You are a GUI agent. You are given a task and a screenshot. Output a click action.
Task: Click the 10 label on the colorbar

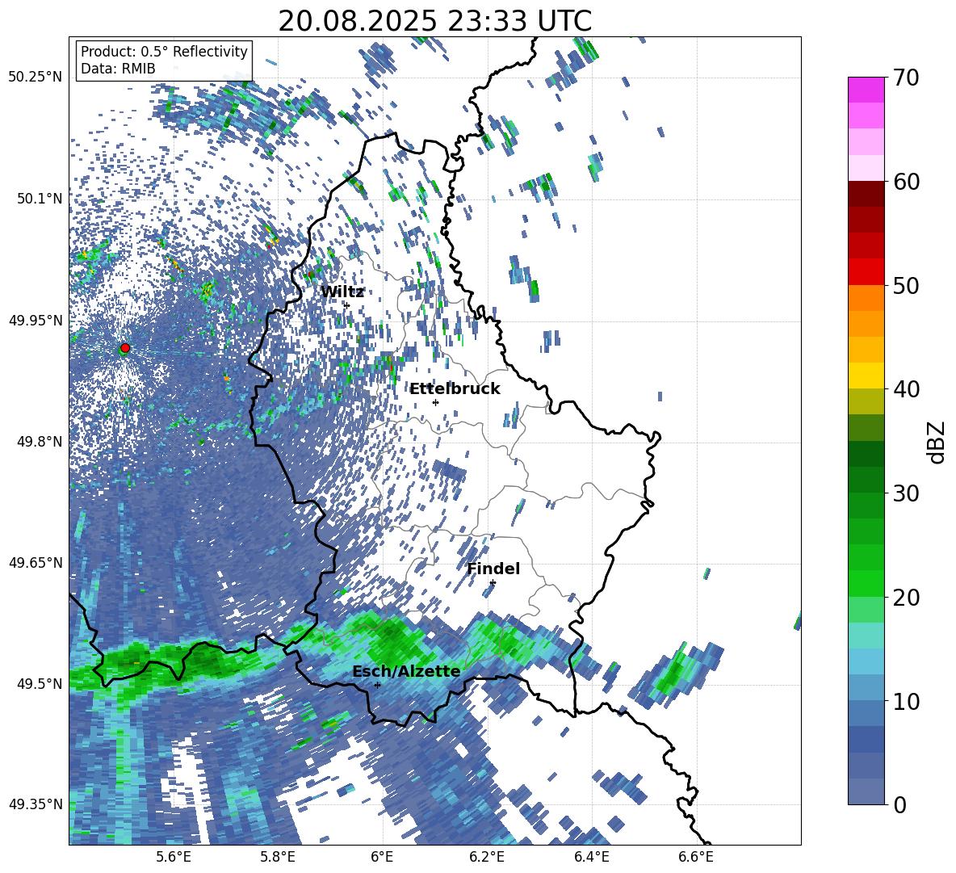pyautogui.click(x=906, y=701)
